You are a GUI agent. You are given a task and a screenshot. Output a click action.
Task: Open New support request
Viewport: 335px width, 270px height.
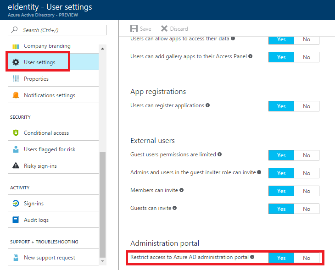coord(53,258)
